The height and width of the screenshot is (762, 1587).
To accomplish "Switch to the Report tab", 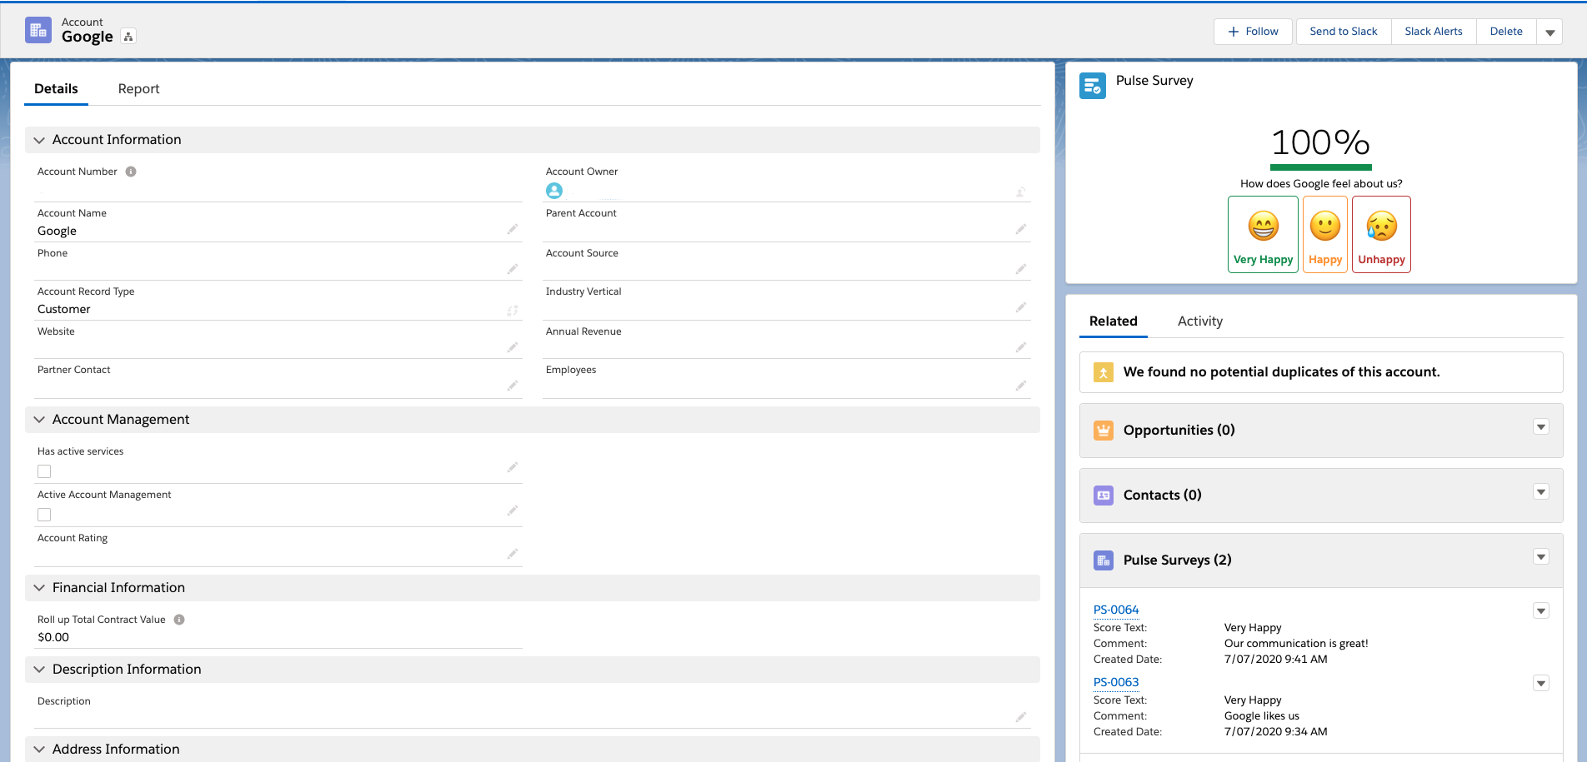I will tap(138, 89).
